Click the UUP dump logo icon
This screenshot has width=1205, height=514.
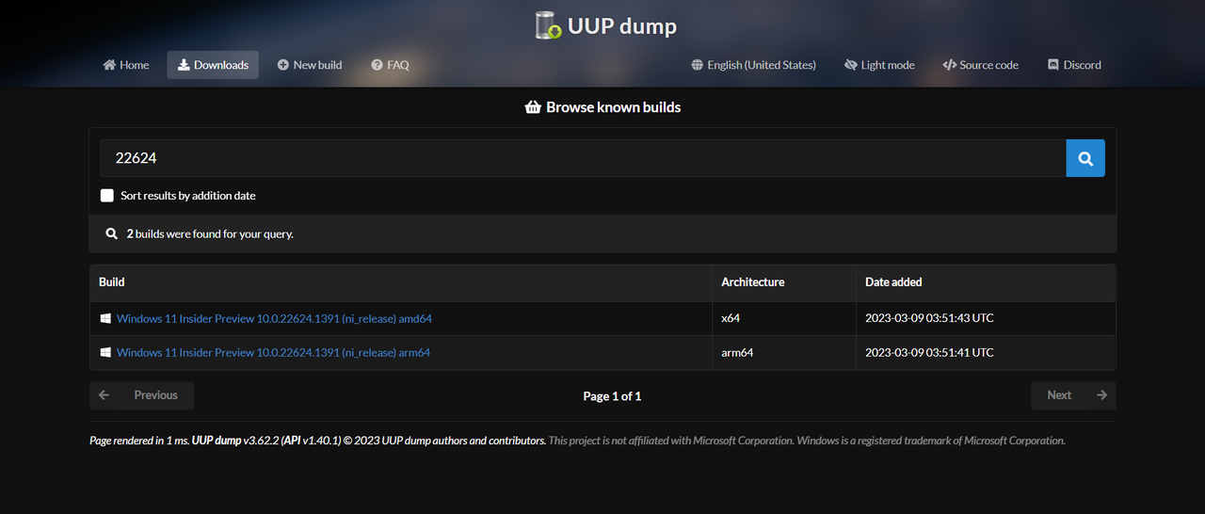pyautogui.click(x=549, y=25)
